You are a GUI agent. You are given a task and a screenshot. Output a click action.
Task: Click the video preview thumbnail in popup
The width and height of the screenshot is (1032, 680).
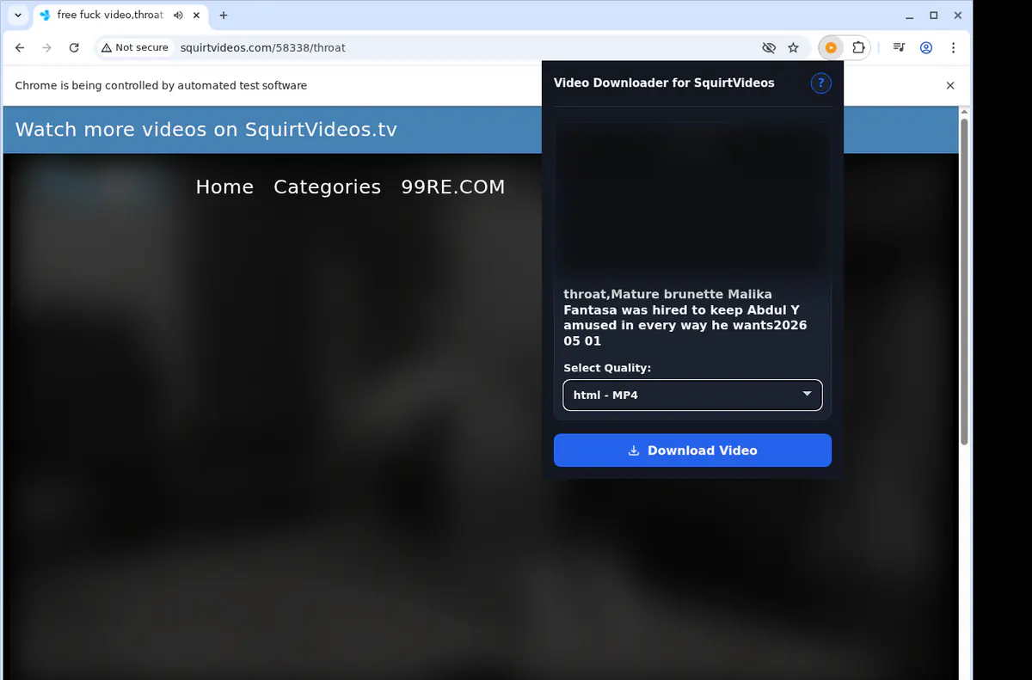[692, 199]
